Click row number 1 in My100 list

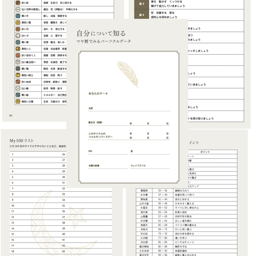[13, 154]
